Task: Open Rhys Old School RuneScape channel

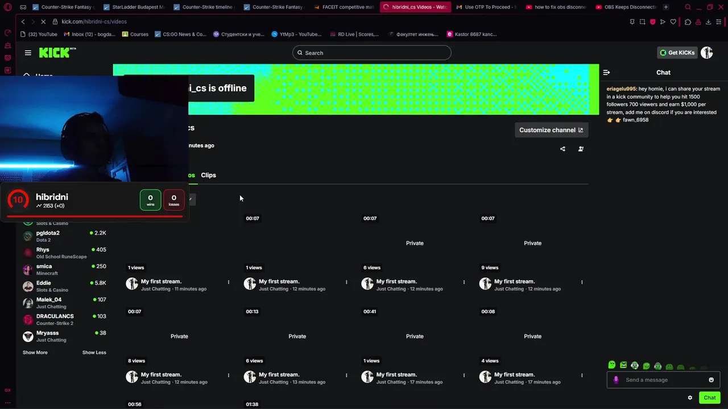Action: tap(64, 253)
